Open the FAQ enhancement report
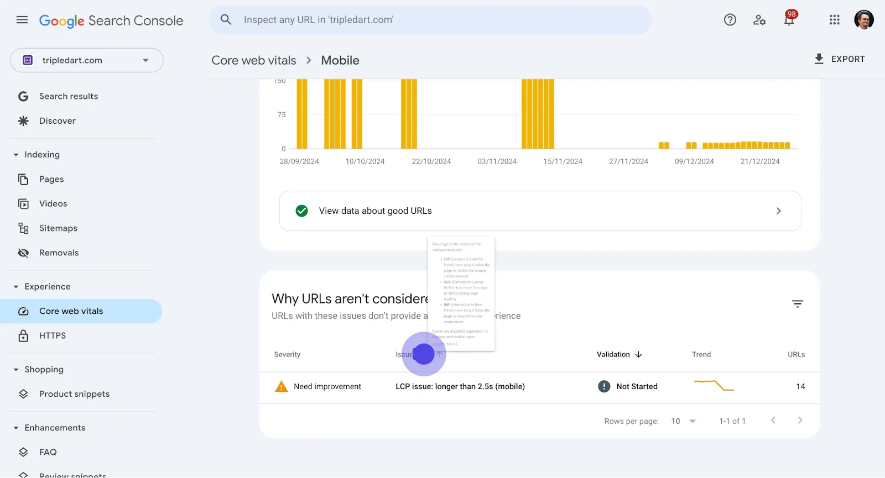 coord(48,453)
